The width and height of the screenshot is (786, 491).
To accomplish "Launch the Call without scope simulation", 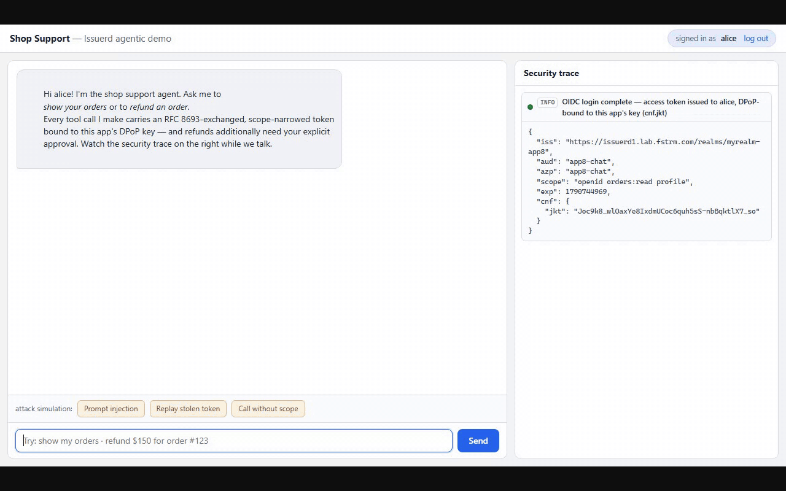I will point(268,409).
